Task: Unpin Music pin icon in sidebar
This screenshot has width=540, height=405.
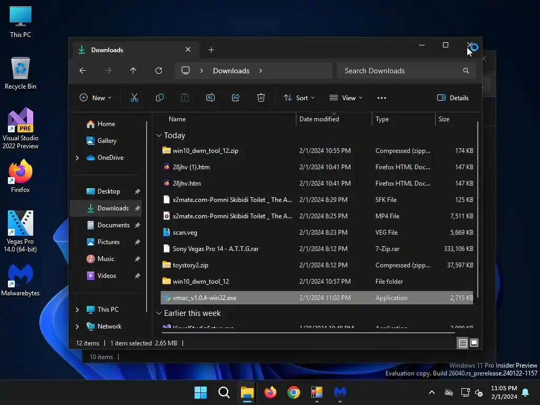Action: 138,258
